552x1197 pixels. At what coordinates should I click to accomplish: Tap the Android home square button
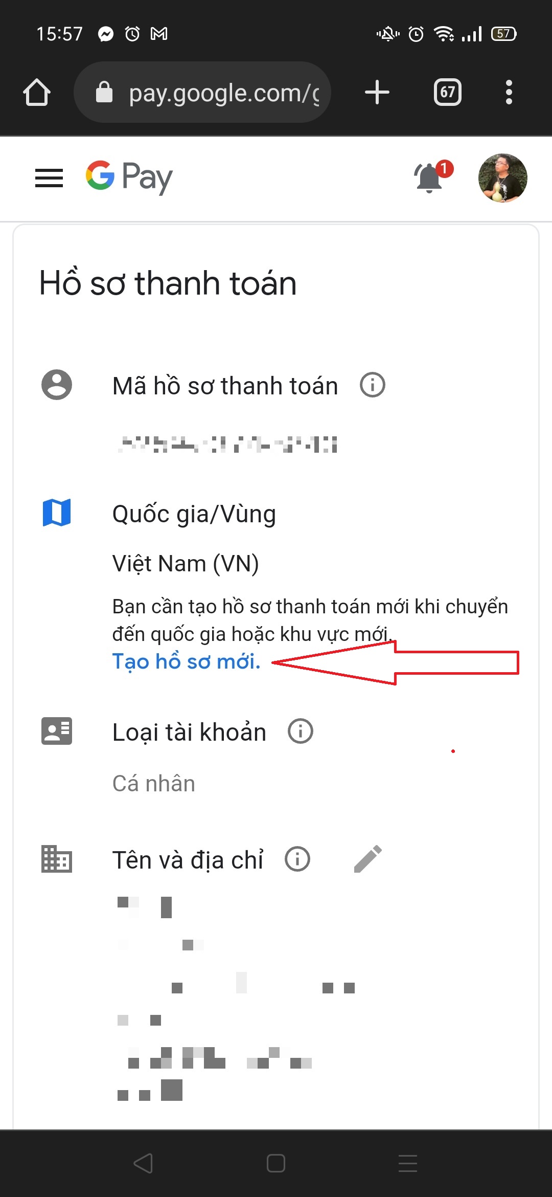click(x=276, y=1163)
